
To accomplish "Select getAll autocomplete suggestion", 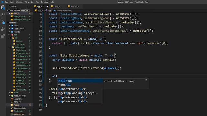I will (80, 85).
